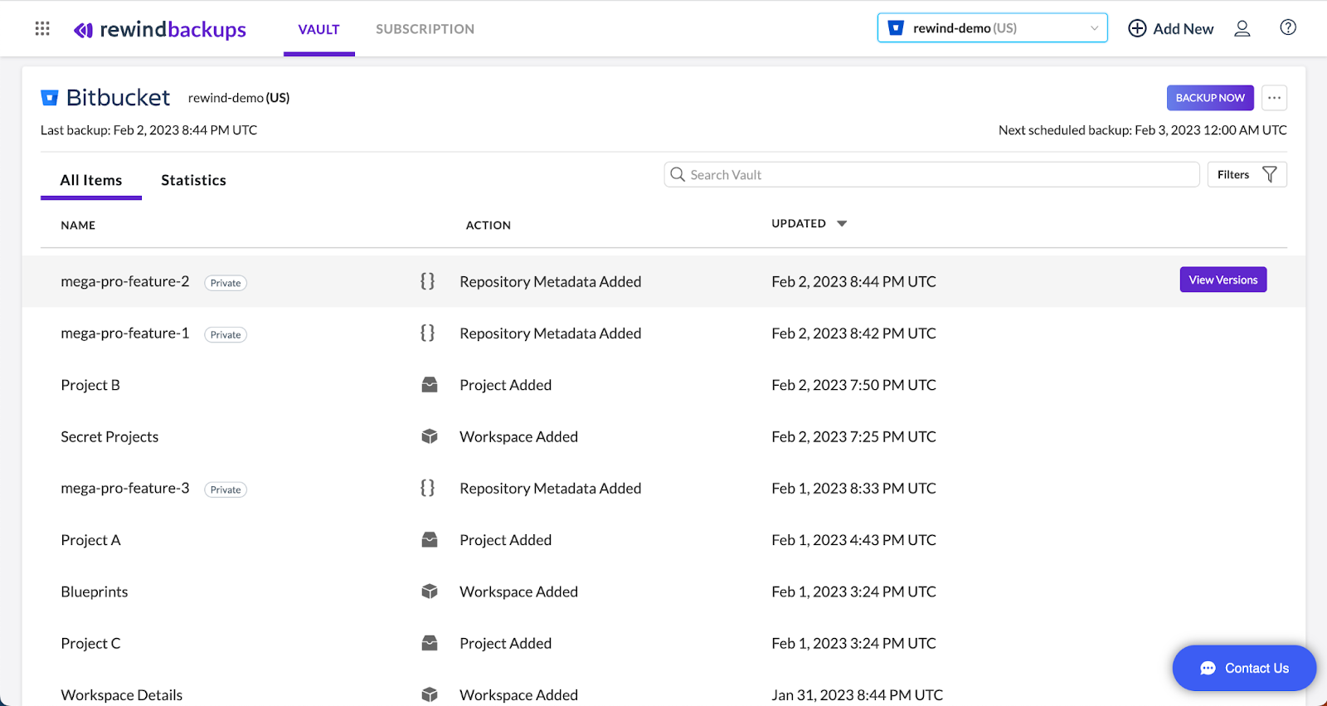The height and width of the screenshot is (706, 1327).
Task: Click the workspace cube icon for Blueprints
Action: point(430,592)
